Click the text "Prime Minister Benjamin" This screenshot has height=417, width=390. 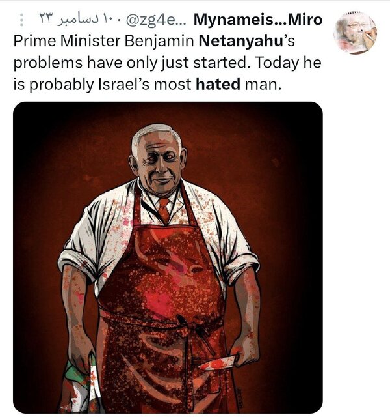(104, 42)
